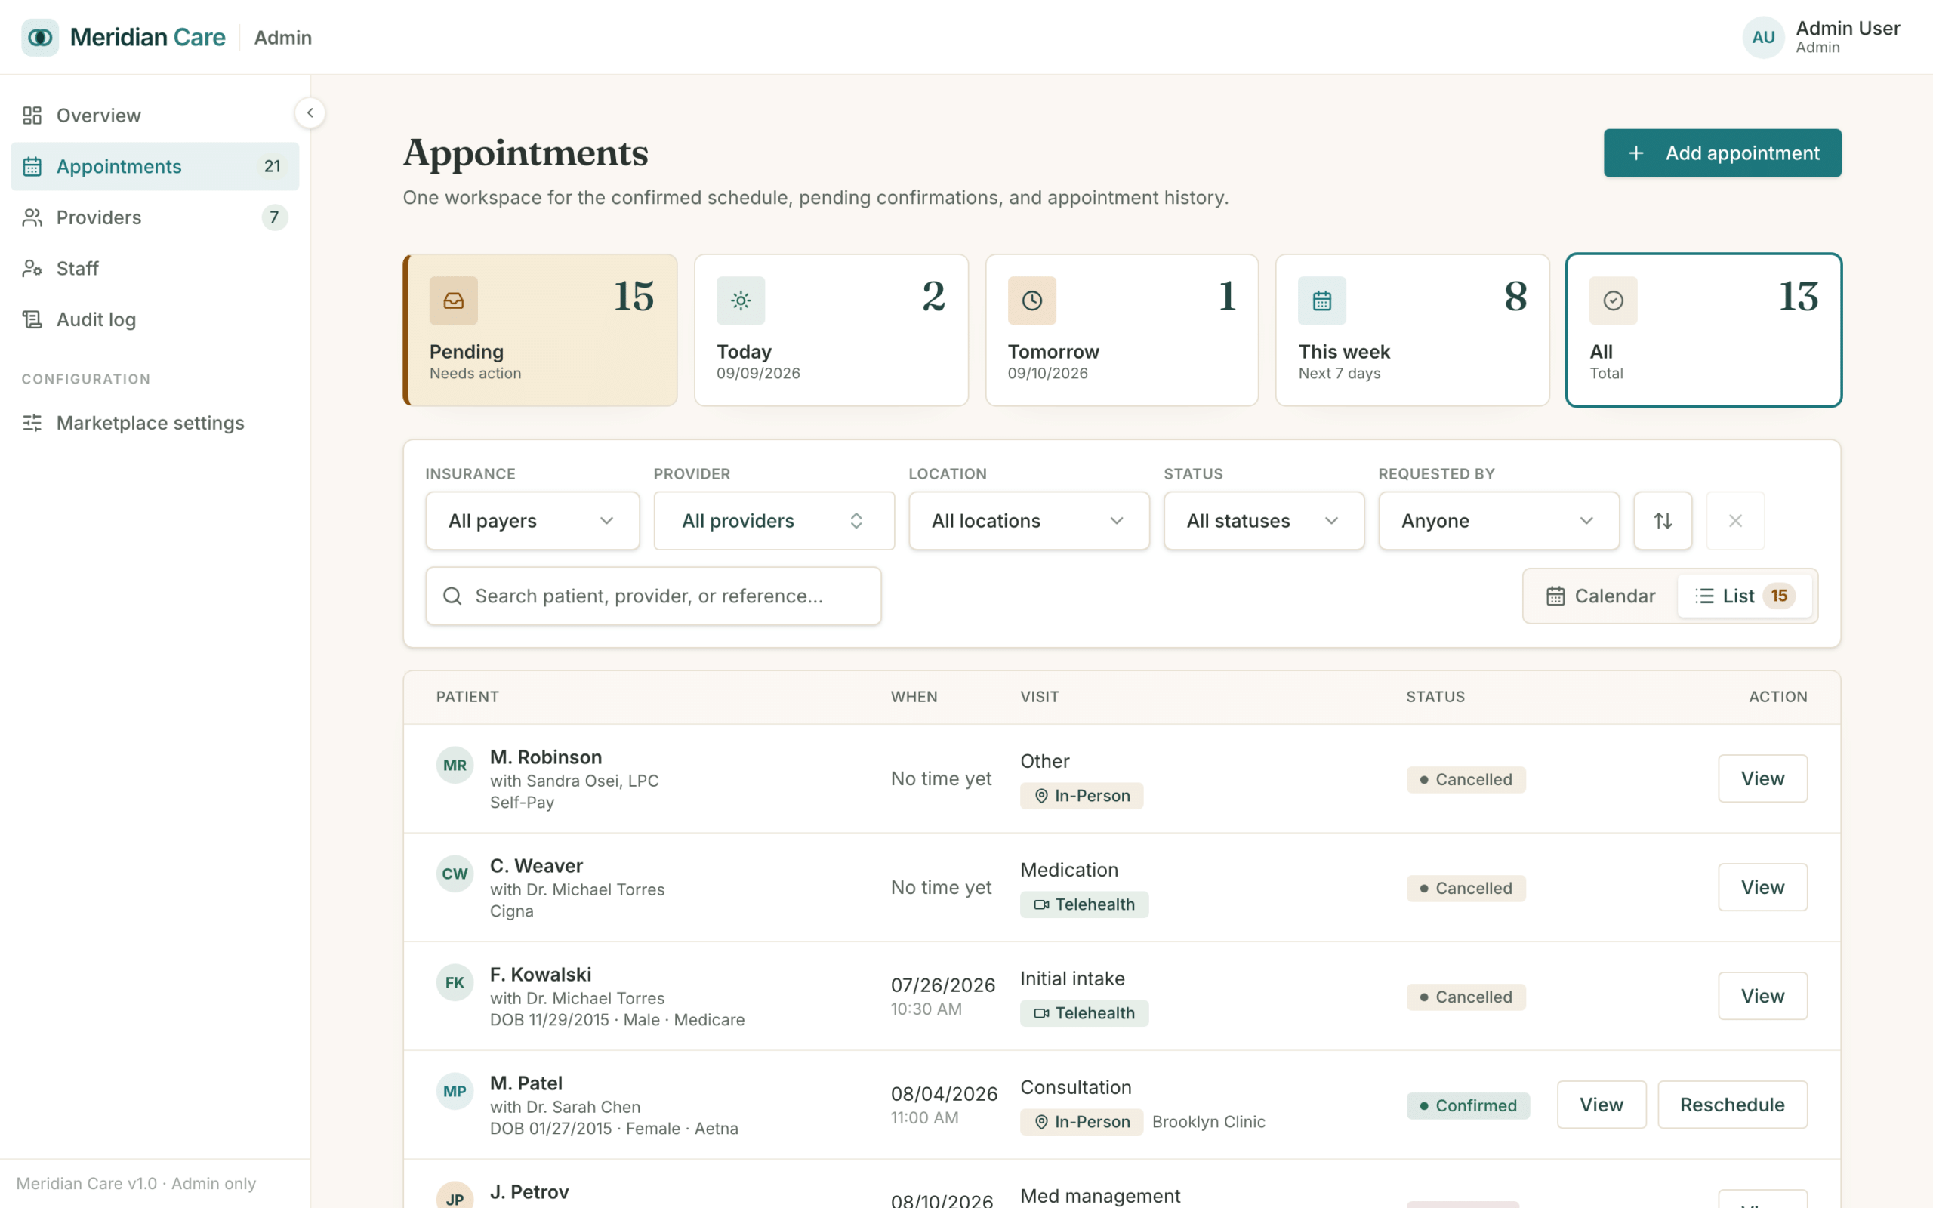Collapse the sidebar with the chevron button

(310, 112)
